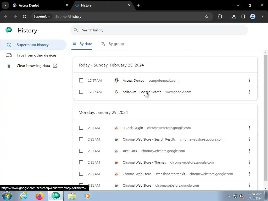Click the Supermium site chip in address bar
Screen dimensions: 268x201
pyautogui.click(x=42, y=16)
